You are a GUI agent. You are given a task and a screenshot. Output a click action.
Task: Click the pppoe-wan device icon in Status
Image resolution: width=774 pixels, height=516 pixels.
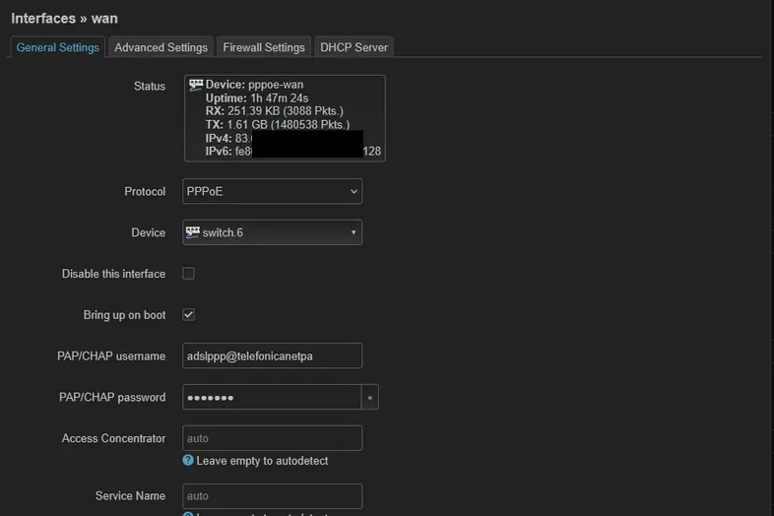point(196,85)
